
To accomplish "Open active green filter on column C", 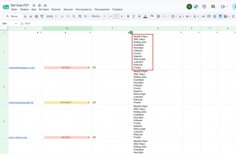I will click(131, 33).
